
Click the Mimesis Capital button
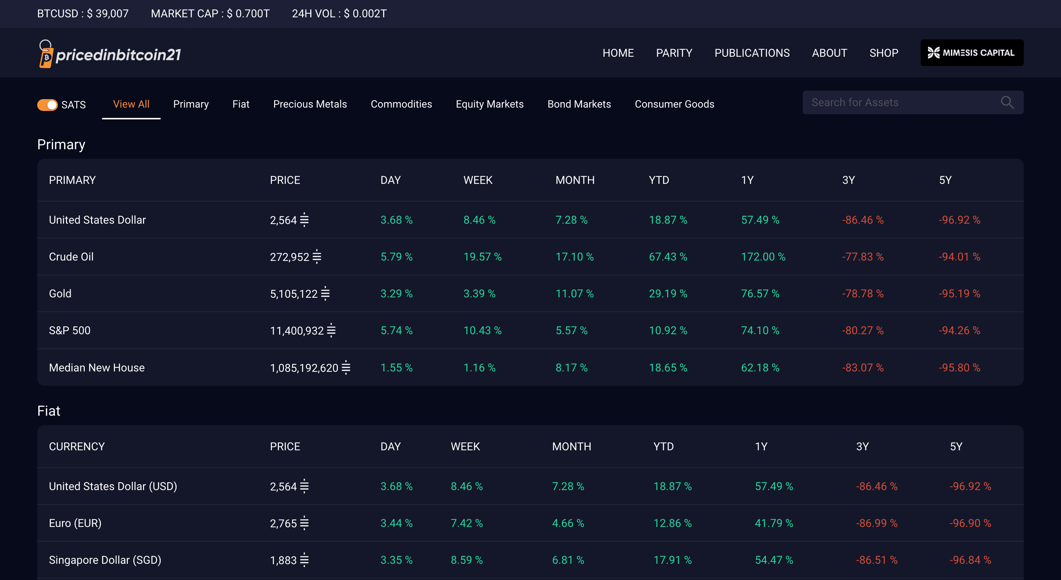pos(971,53)
